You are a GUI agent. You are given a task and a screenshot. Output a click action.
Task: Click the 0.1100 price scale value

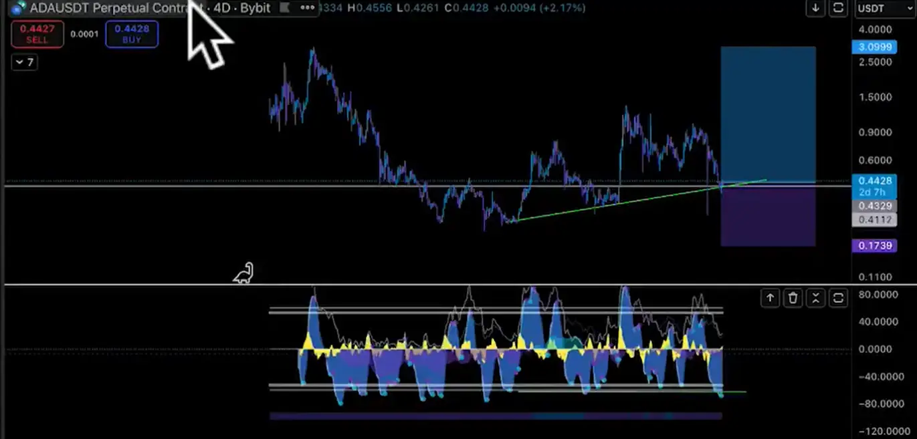point(875,277)
